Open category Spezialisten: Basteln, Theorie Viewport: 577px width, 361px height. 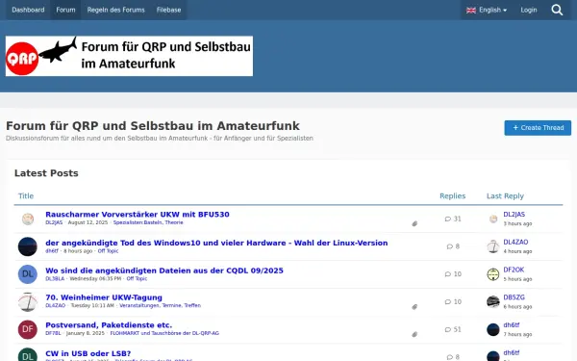tap(148, 222)
